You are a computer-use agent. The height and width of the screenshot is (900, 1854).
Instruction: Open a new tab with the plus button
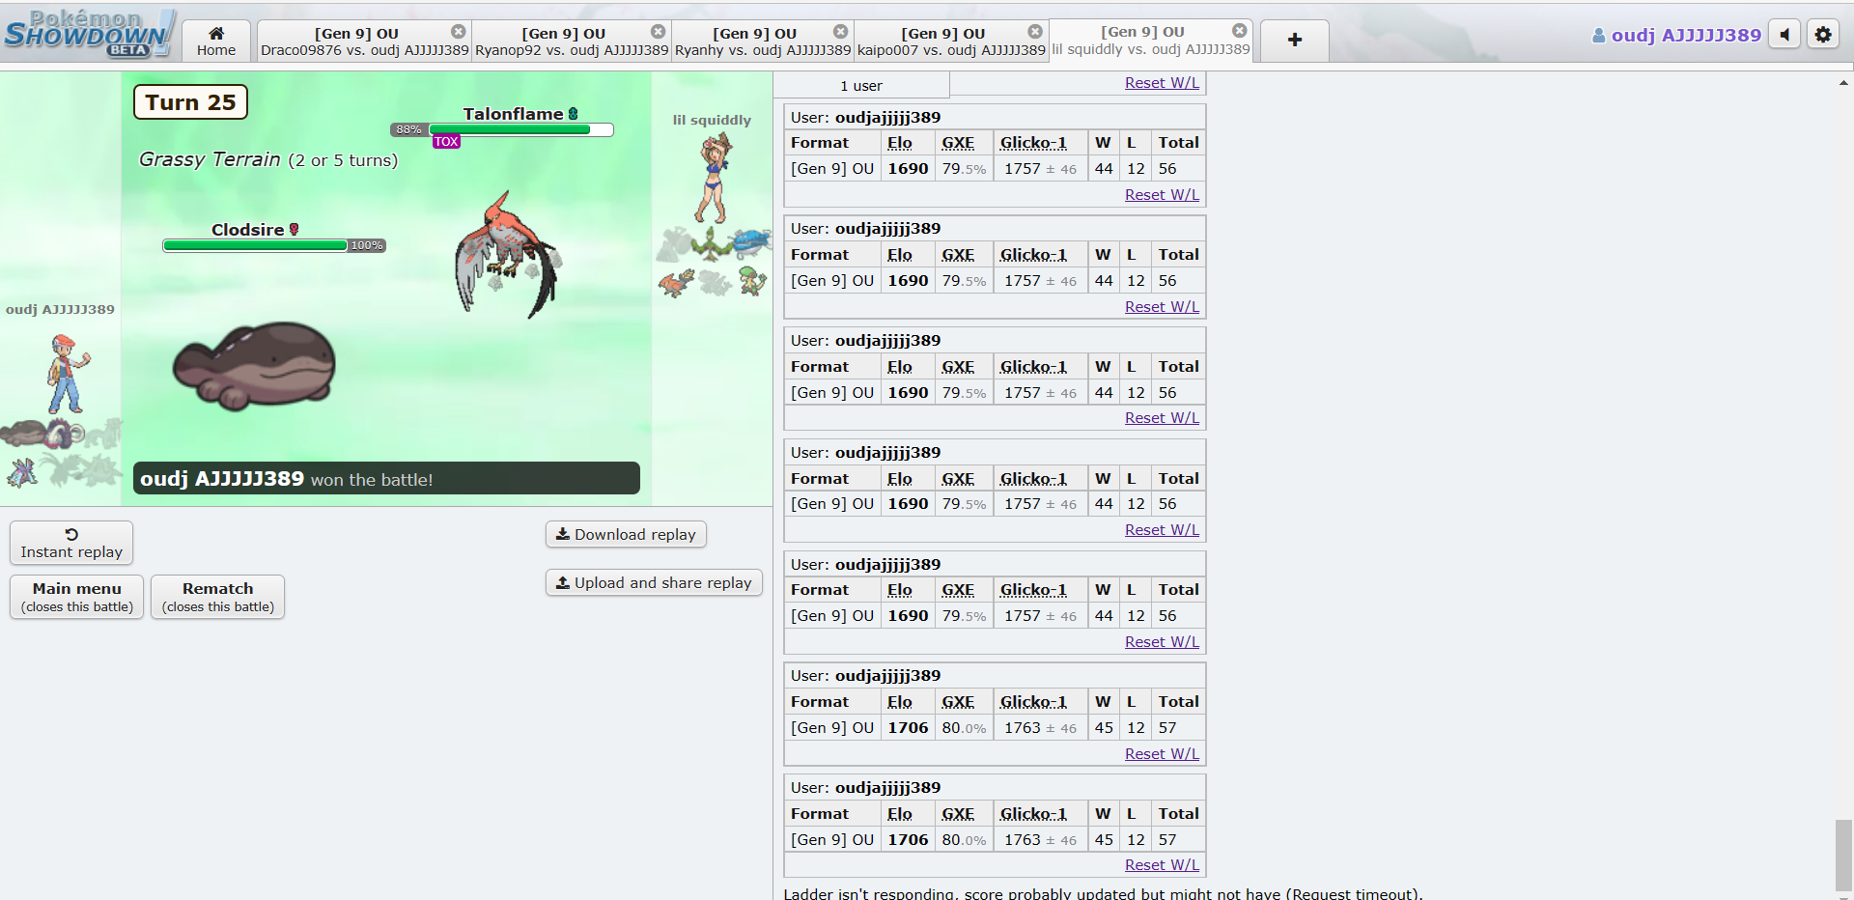tap(1295, 41)
